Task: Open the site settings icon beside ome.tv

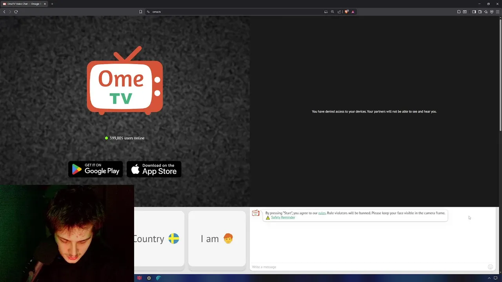Action: [x=148, y=12]
